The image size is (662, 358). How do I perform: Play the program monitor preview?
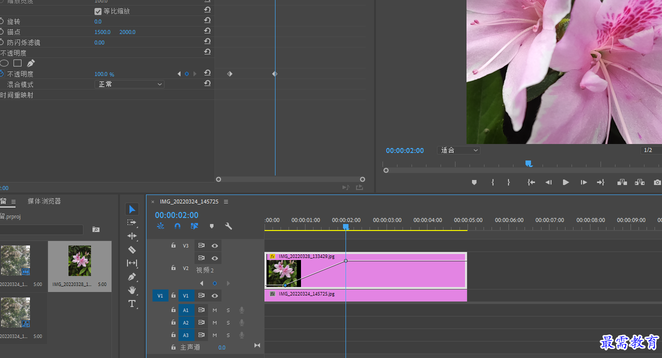[x=566, y=182]
